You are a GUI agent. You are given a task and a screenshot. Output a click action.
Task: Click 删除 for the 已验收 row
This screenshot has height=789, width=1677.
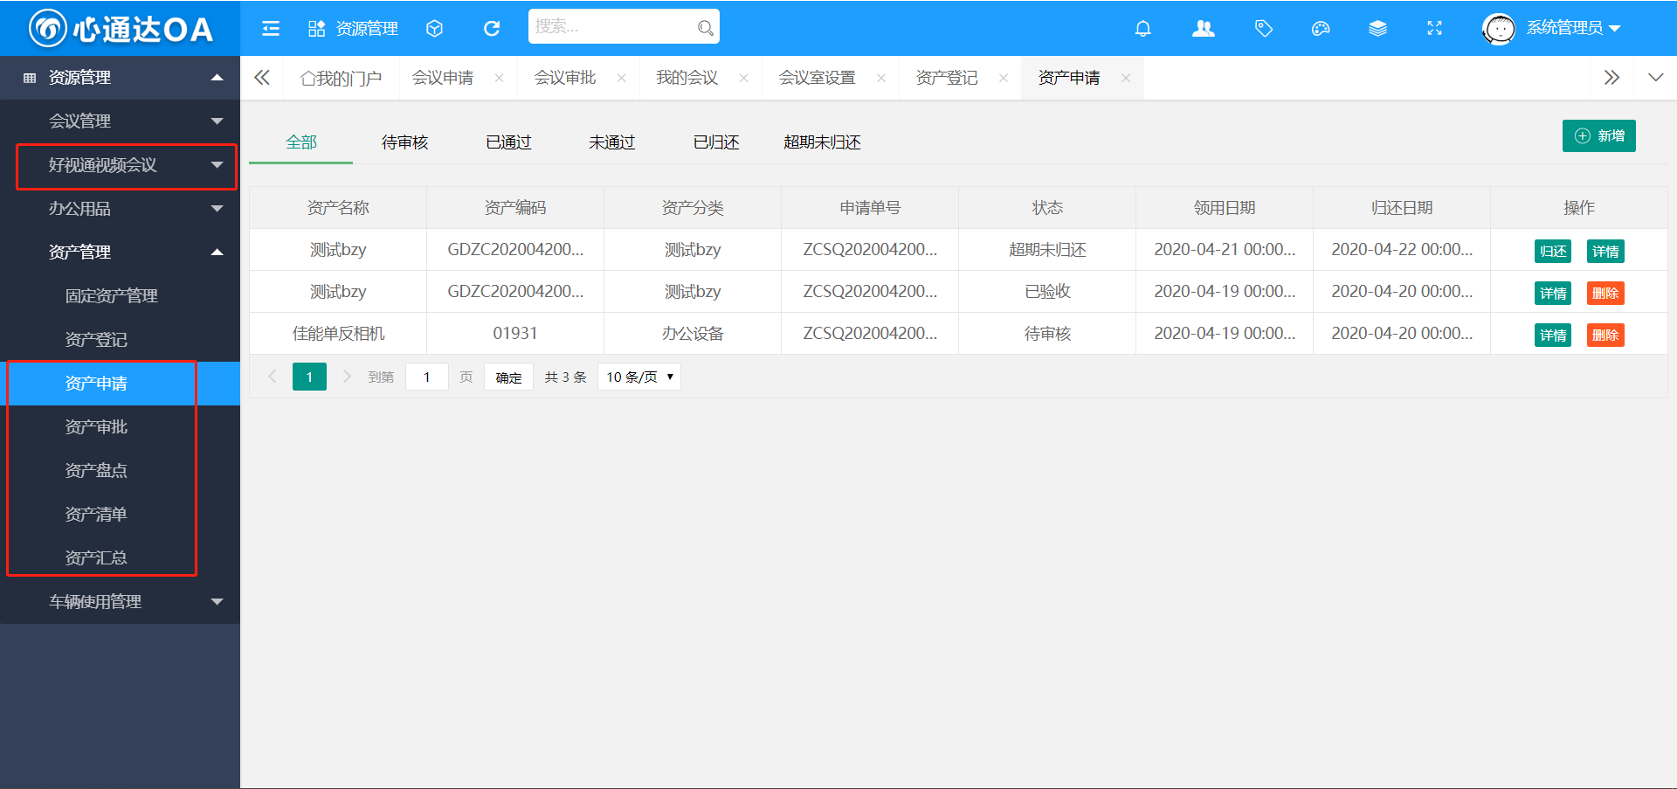(x=1605, y=294)
